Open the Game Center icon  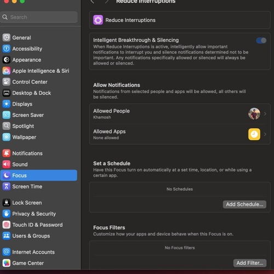tap(7, 263)
